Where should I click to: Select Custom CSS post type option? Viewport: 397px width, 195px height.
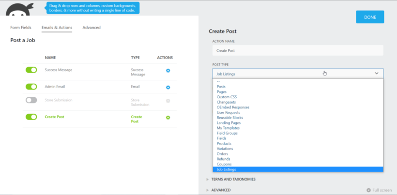point(298,97)
